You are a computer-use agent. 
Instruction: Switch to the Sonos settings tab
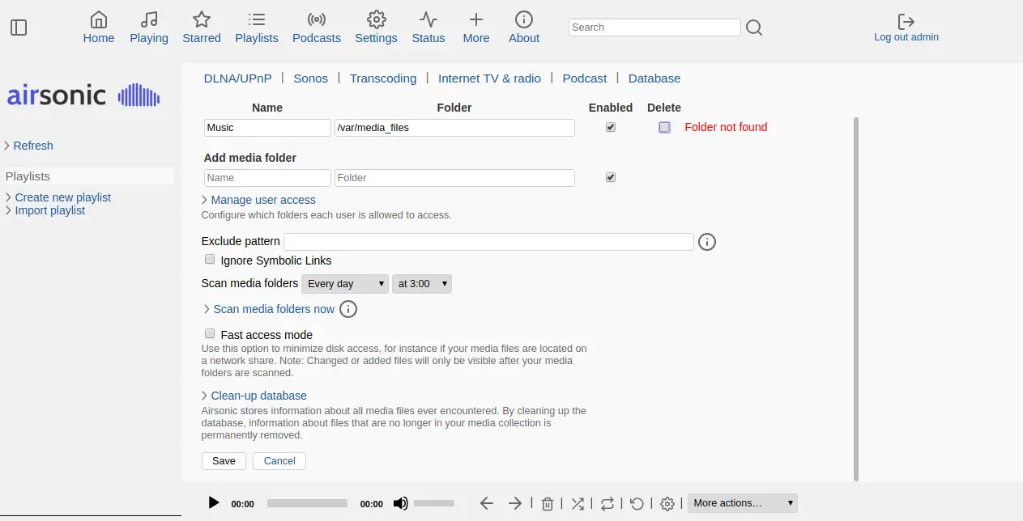coord(311,78)
